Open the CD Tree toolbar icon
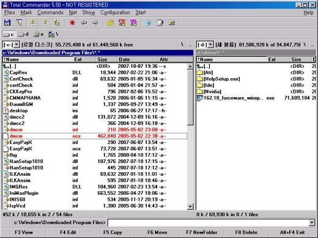 19,23
